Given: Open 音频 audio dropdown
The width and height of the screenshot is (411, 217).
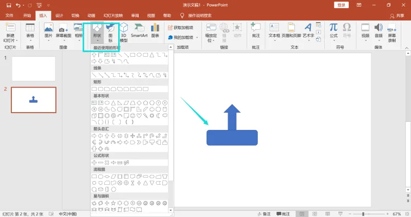Looking at the screenshot, I should [379, 40].
